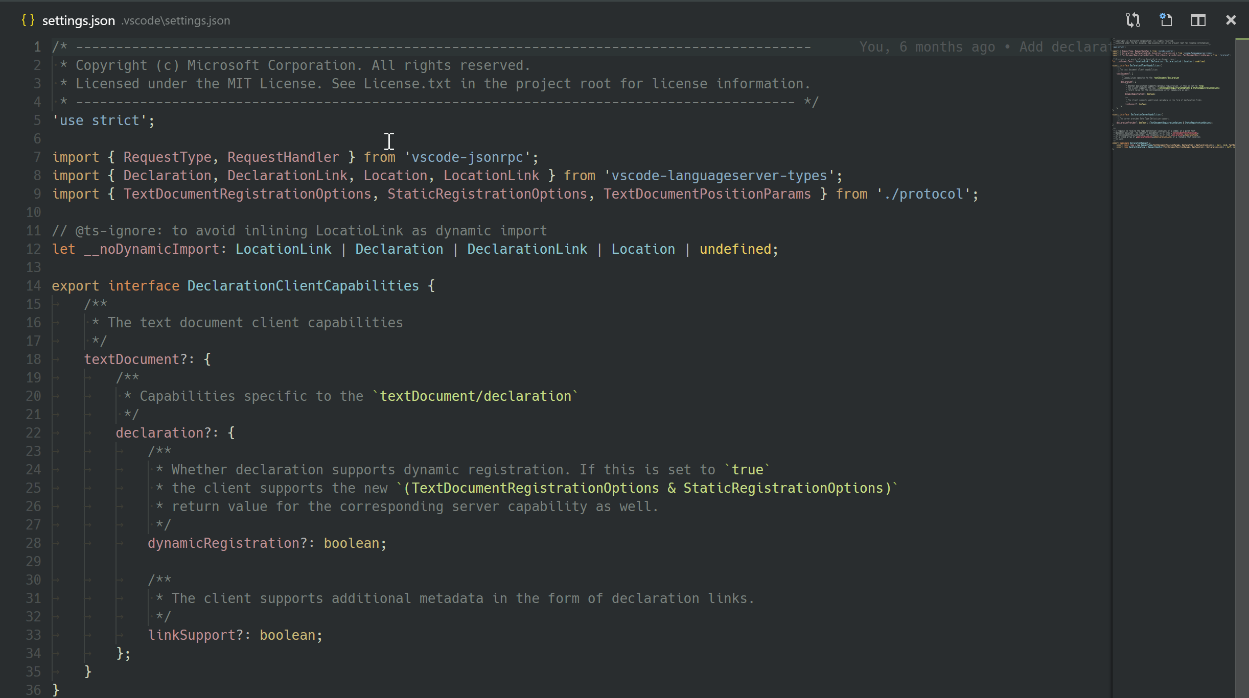Select the settings.json tab
1249x698 pixels.
coord(79,20)
